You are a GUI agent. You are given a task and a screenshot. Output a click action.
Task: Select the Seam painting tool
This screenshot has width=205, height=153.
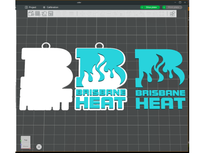[x=129, y=14]
